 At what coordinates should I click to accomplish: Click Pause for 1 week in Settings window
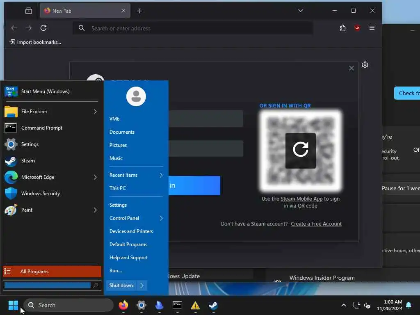(401, 188)
